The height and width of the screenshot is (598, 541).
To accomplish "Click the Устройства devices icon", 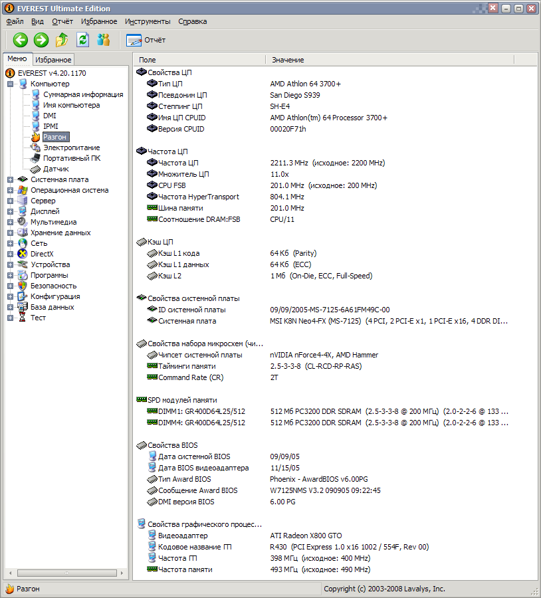I will (23, 264).
